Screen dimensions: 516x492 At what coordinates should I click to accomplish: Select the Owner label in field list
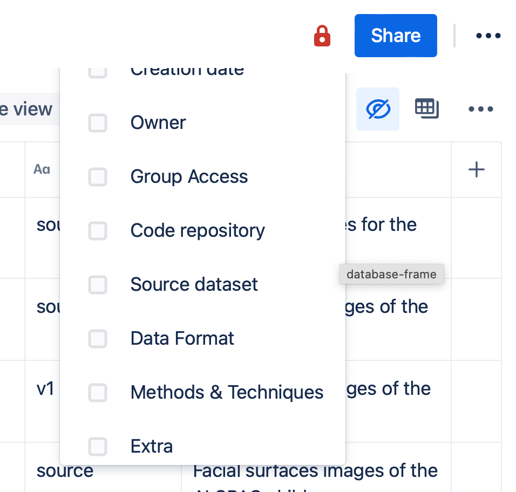pos(158,122)
